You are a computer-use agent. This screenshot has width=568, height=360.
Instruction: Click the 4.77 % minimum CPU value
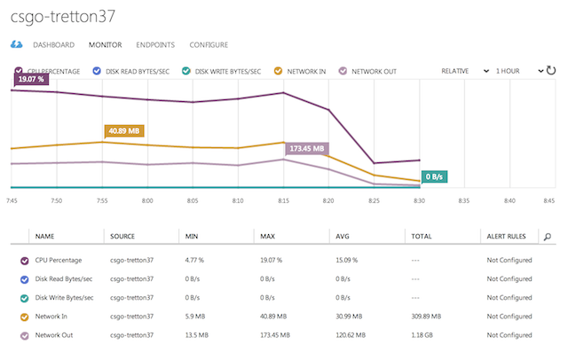pyautogui.click(x=194, y=260)
